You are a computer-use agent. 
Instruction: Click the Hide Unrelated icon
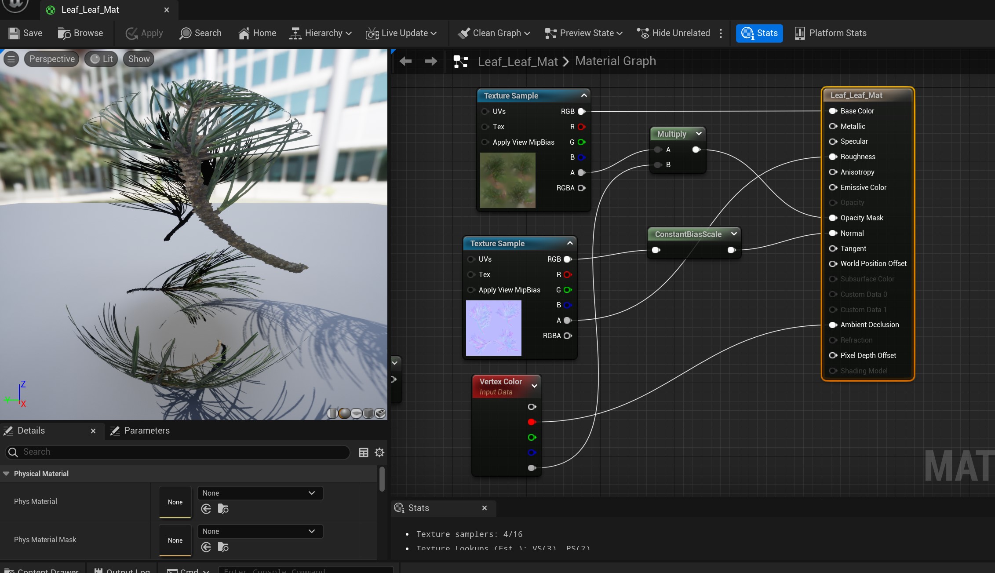pyautogui.click(x=641, y=33)
